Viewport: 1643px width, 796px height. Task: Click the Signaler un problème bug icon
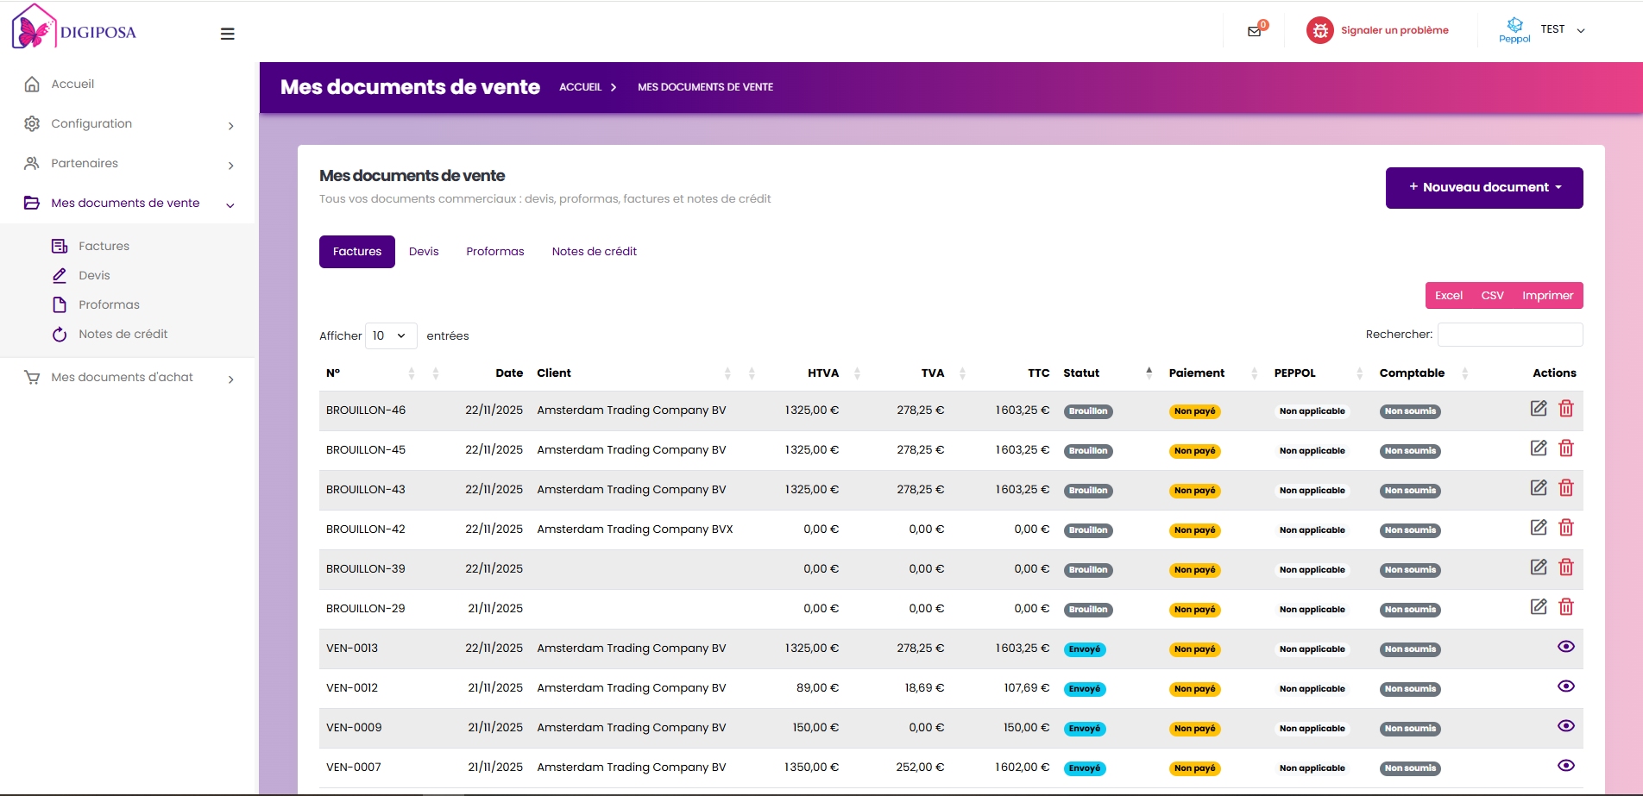[x=1319, y=30]
